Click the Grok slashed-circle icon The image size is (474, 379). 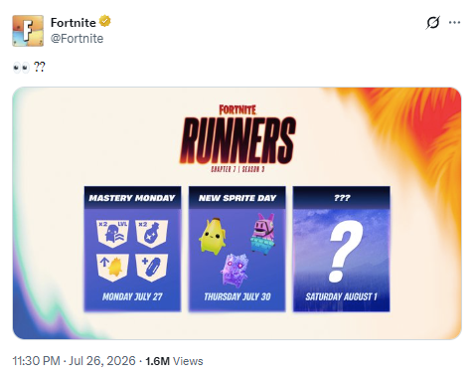pyautogui.click(x=432, y=23)
